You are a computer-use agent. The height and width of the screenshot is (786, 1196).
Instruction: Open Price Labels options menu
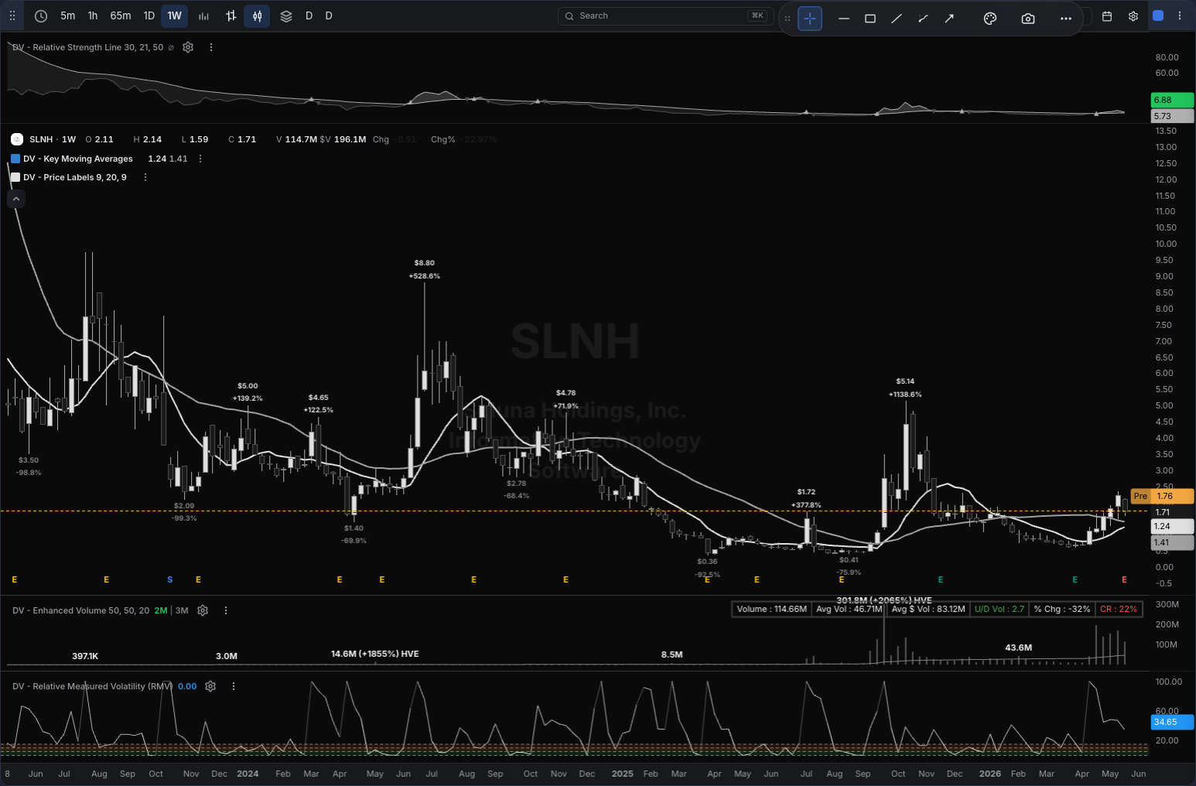(145, 177)
